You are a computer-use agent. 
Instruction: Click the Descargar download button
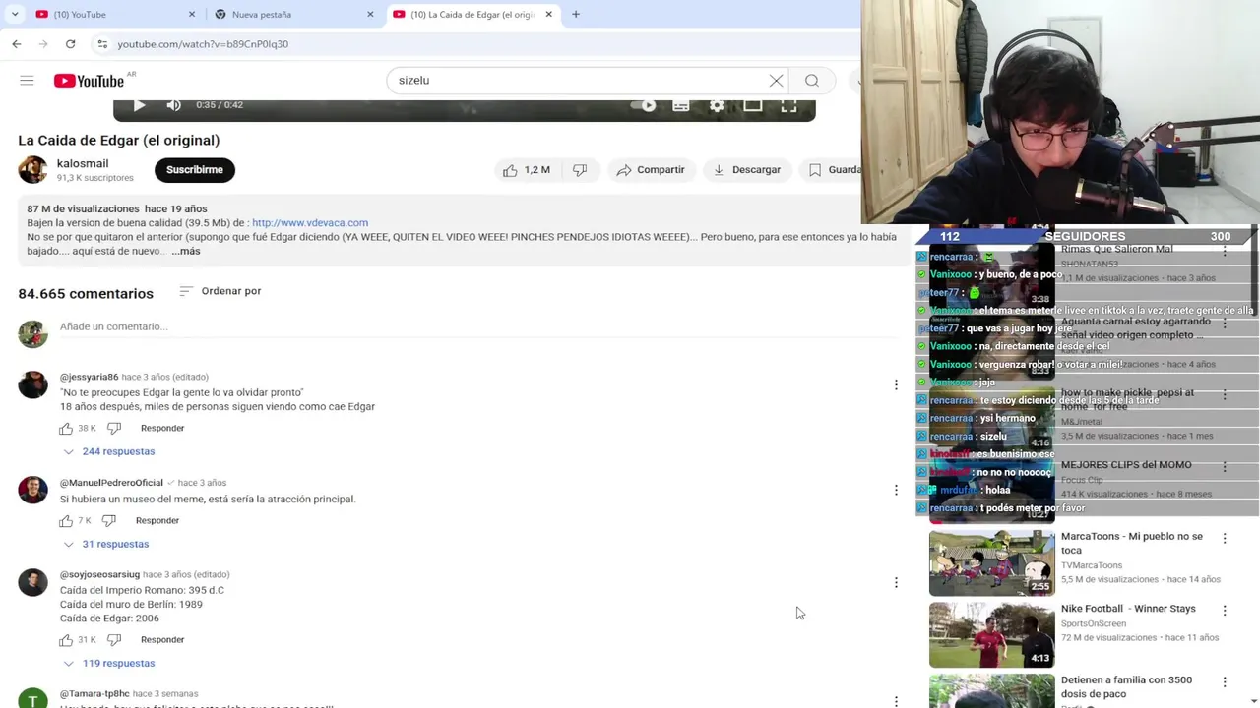[x=746, y=170]
